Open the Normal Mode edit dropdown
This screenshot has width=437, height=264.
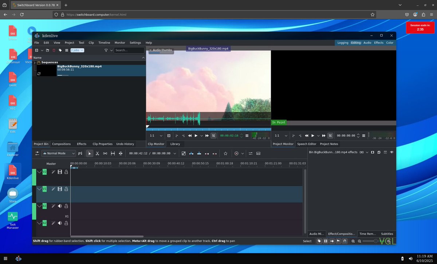pyautogui.click(x=58, y=153)
